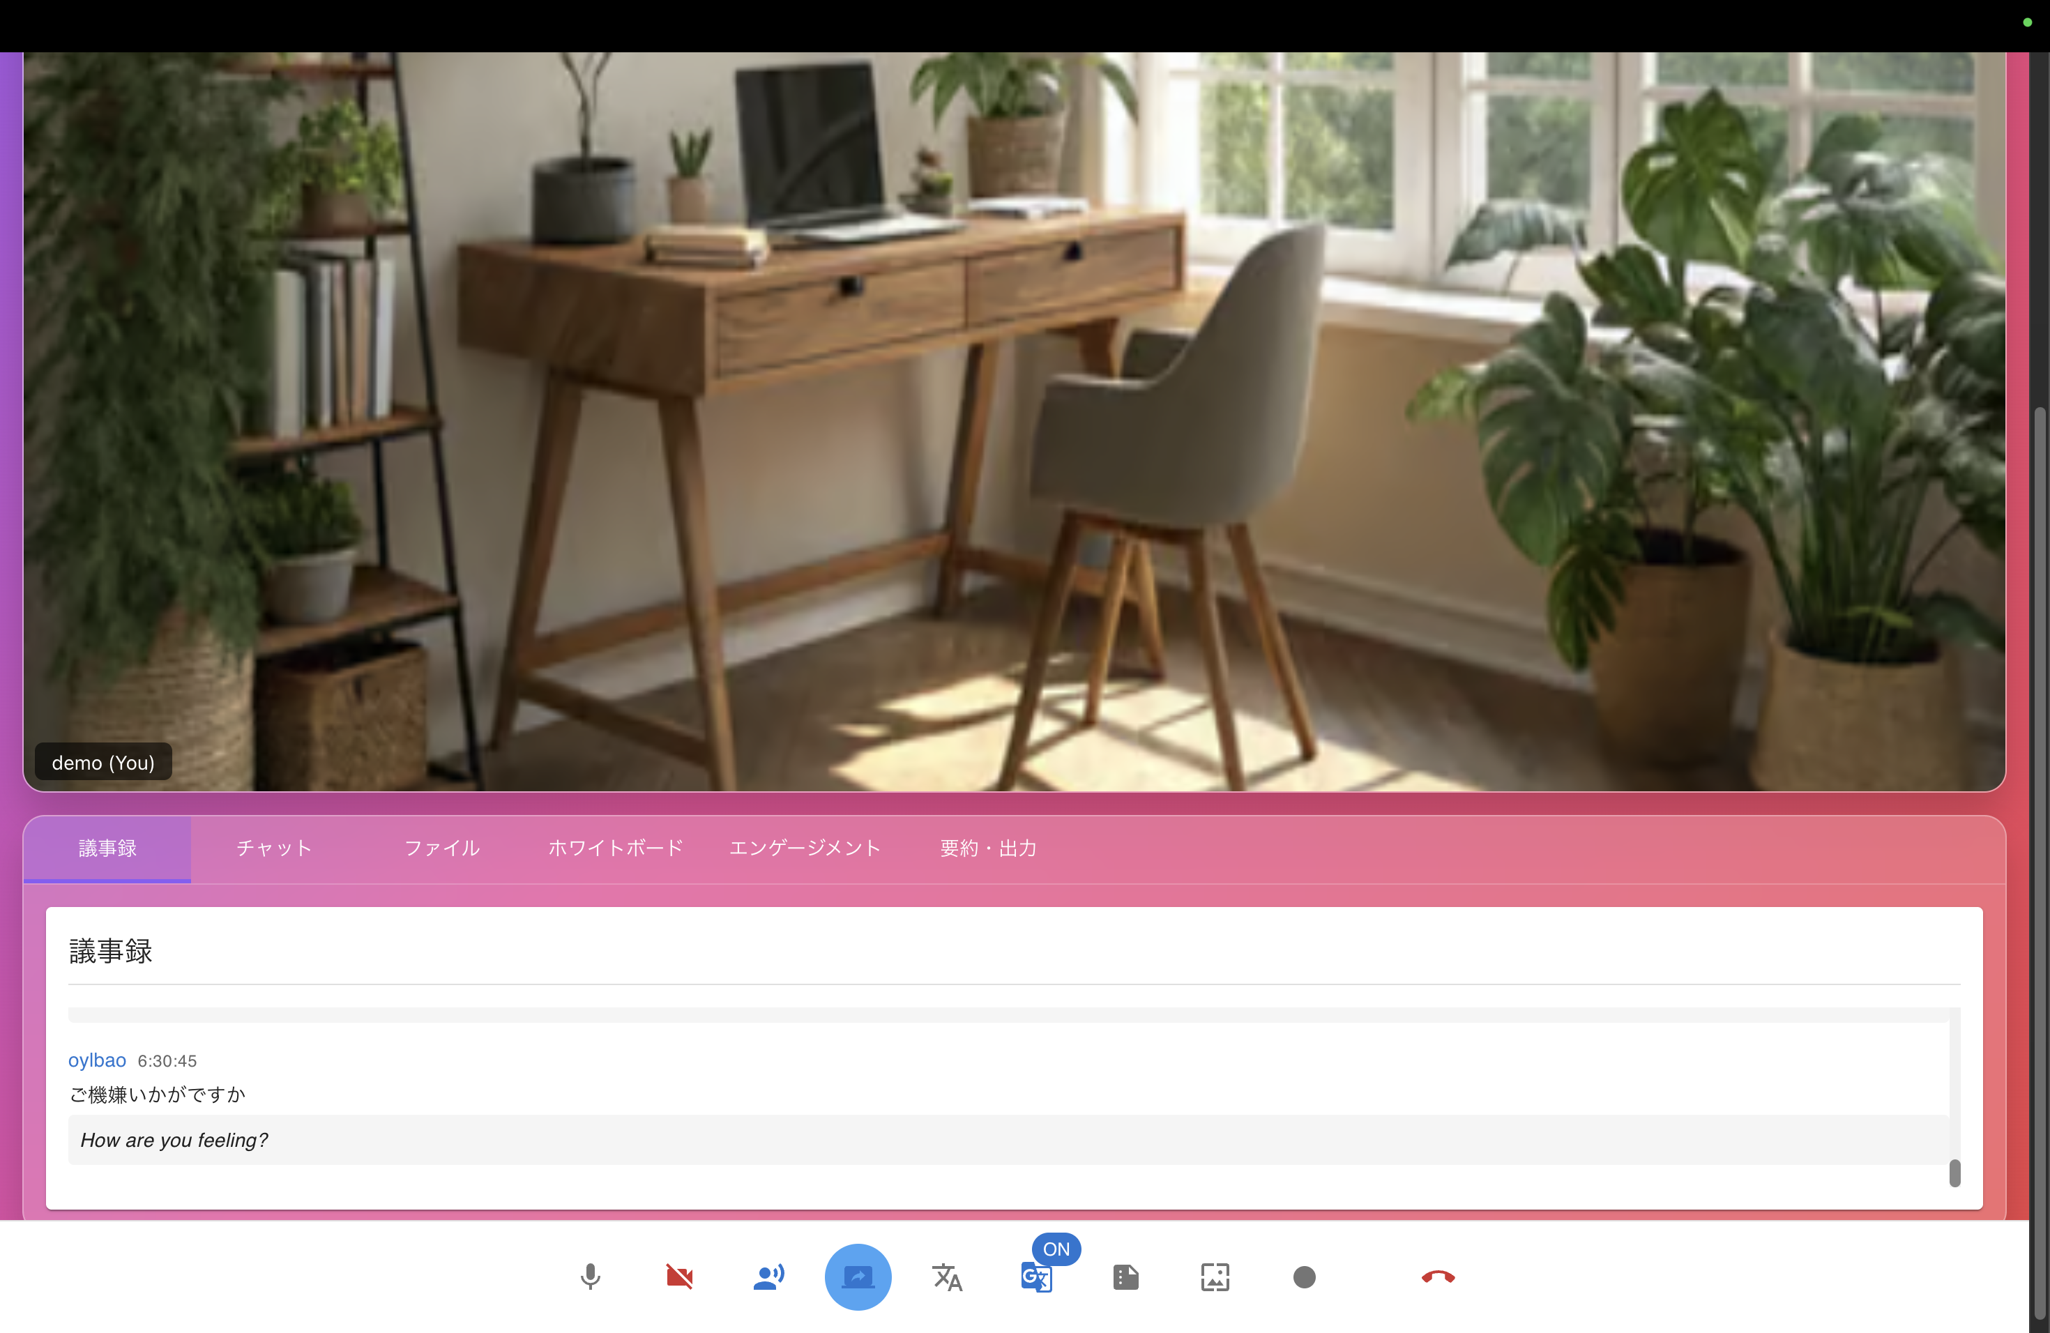Select the ホワイトボード tab
The height and width of the screenshot is (1333, 2050).
[x=615, y=848]
